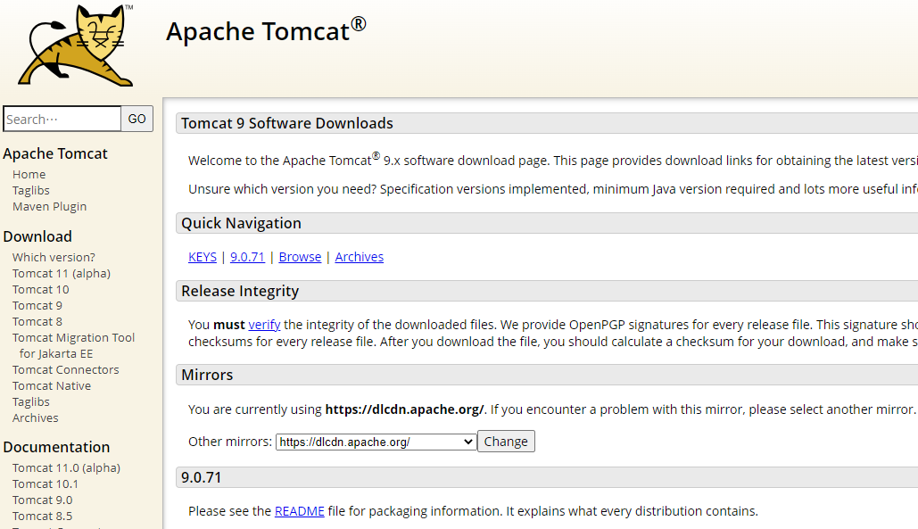Click the verify link under Release Integrity

click(263, 324)
